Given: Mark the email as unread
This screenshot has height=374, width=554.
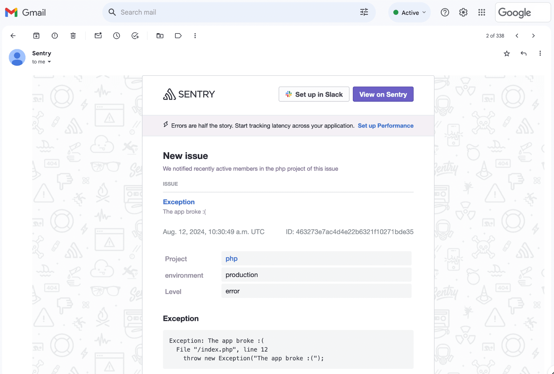Looking at the screenshot, I should point(98,36).
